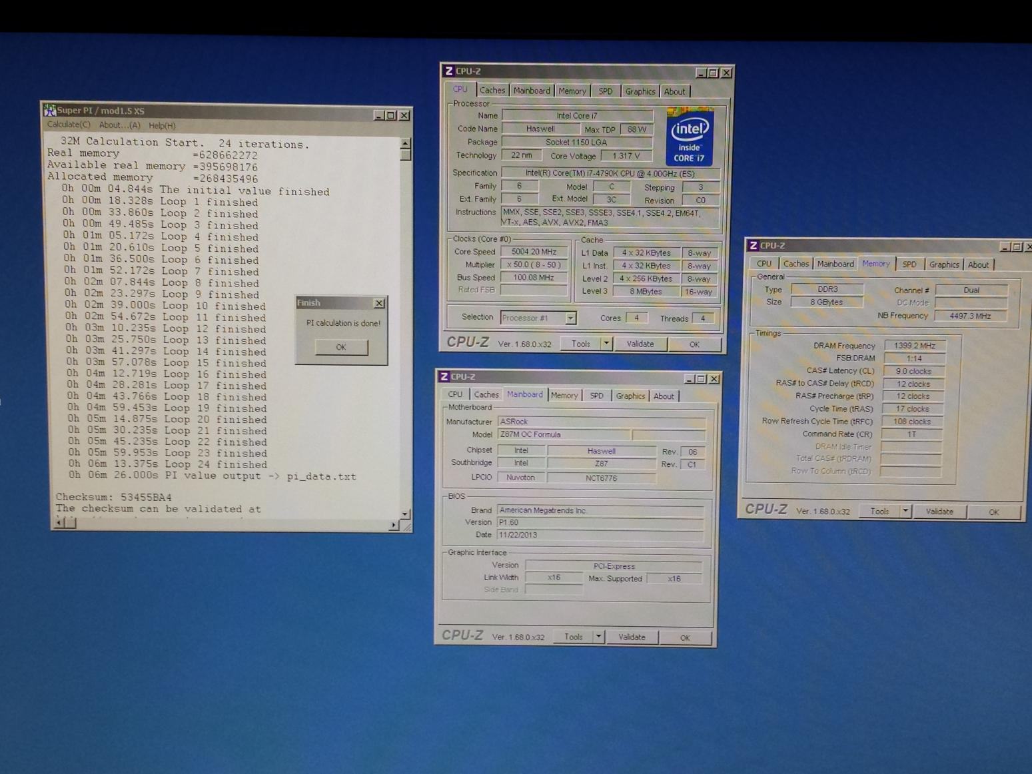Click the Super PI horizontal scrollbar right arrow
Screen dimensions: 1032x774
pyautogui.click(x=394, y=526)
